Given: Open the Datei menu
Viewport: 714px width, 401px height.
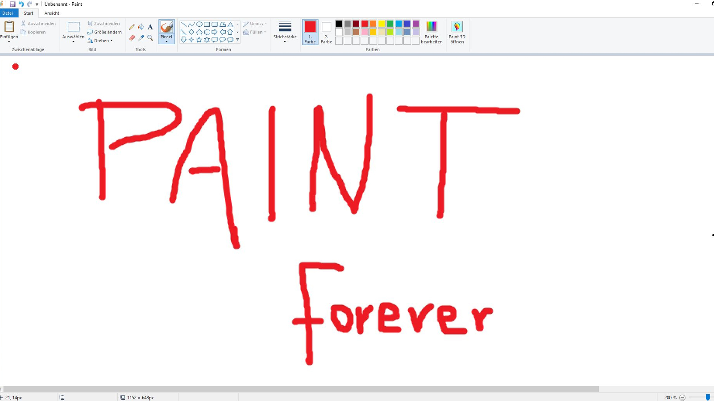Looking at the screenshot, I should (8, 13).
